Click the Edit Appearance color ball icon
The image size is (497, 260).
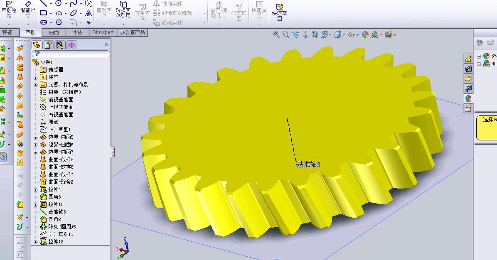coord(365,34)
